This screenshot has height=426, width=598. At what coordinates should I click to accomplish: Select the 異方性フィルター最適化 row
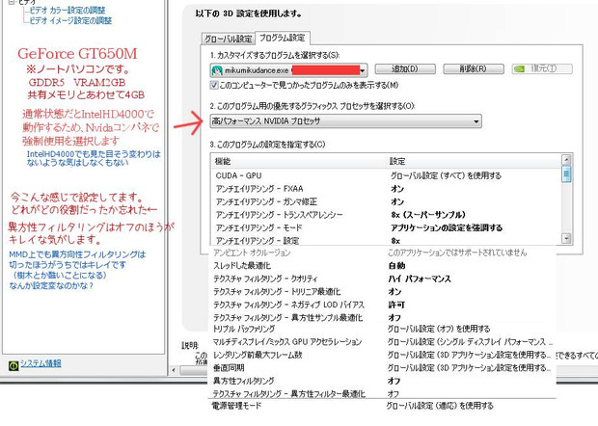(x=383, y=393)
